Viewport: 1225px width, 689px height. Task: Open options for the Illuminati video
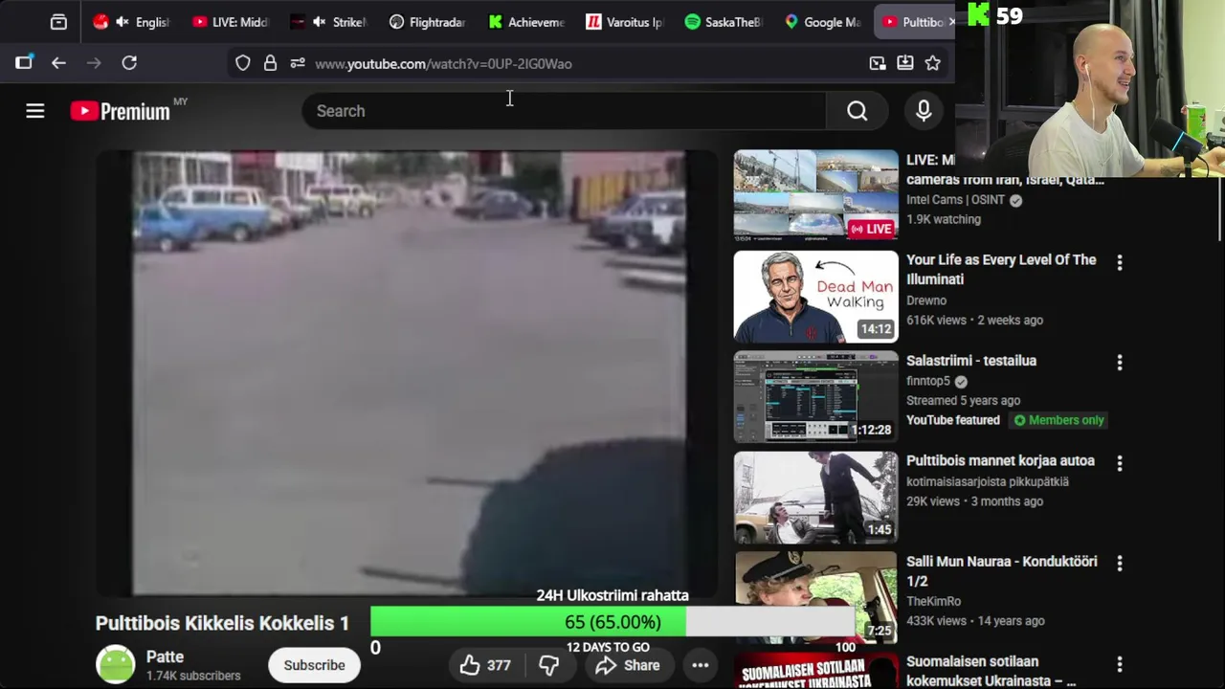point(1120,261)
